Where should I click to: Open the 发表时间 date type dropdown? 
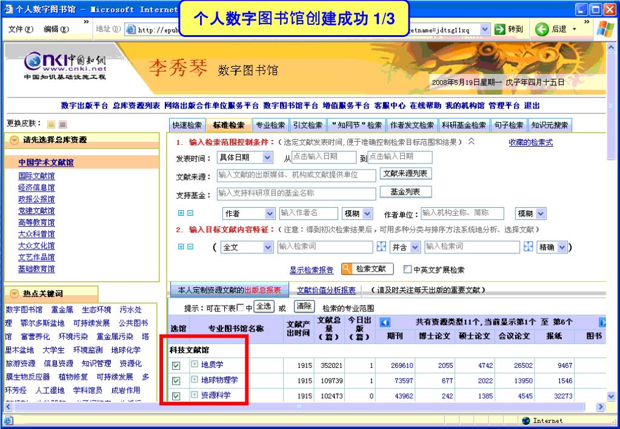[x=267, y=158]
